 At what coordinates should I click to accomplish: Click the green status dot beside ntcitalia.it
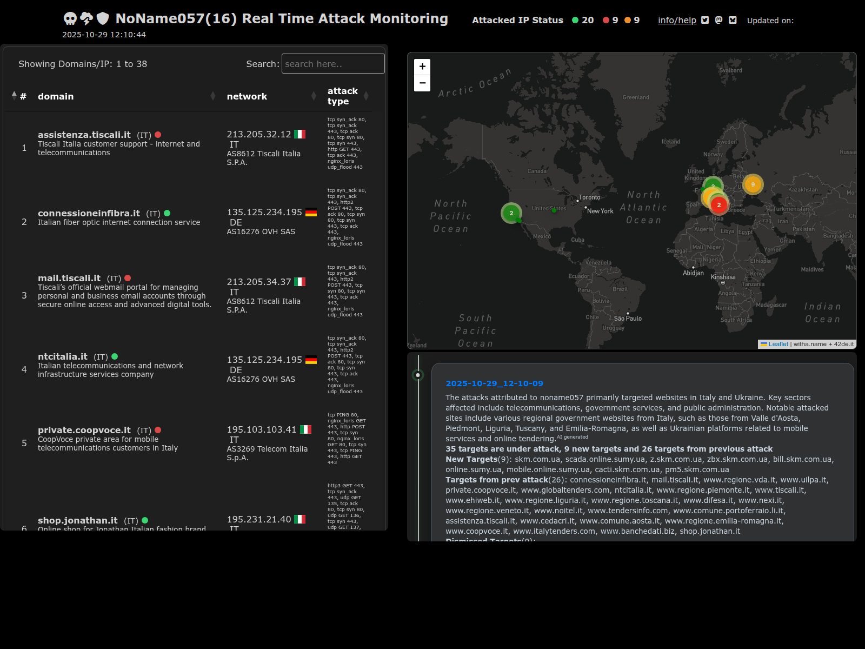click(x=115, y=356)
